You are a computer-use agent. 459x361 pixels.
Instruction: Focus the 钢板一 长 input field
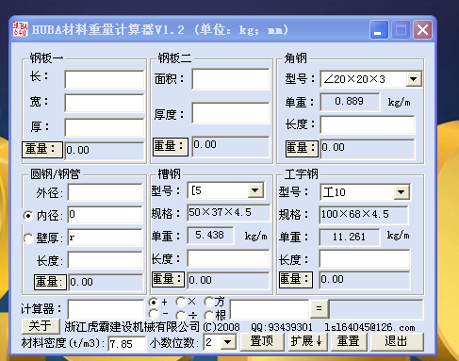[x=105, y=79]
